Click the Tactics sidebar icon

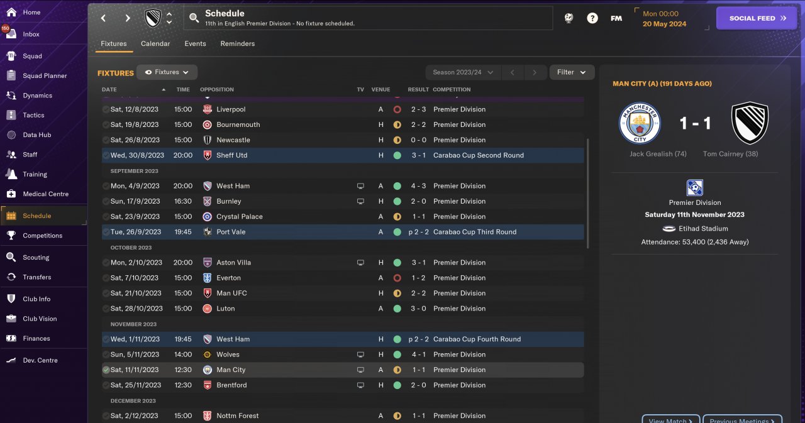click(x=11, y=115)
